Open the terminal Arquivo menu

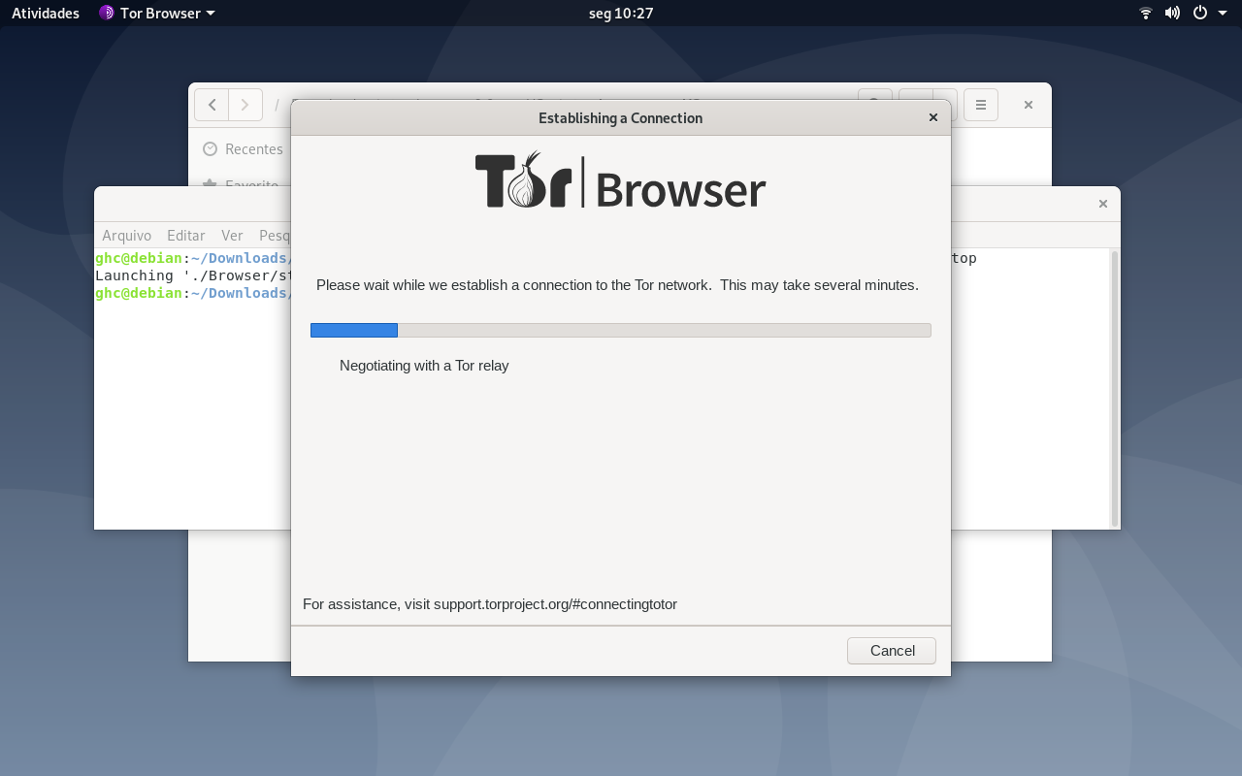pyautogui.click(x=126, y=236)
